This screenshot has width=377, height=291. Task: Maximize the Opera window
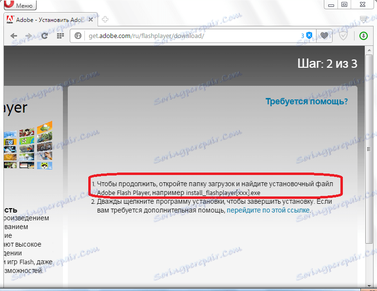[344, 4]
